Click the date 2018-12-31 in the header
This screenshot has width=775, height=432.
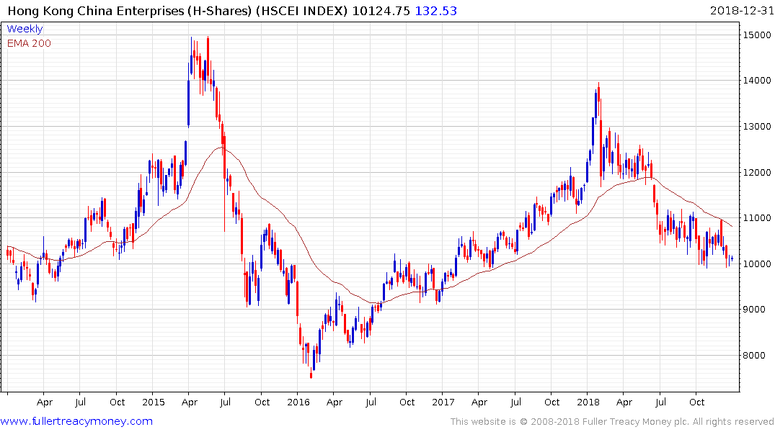coord(740,10)
